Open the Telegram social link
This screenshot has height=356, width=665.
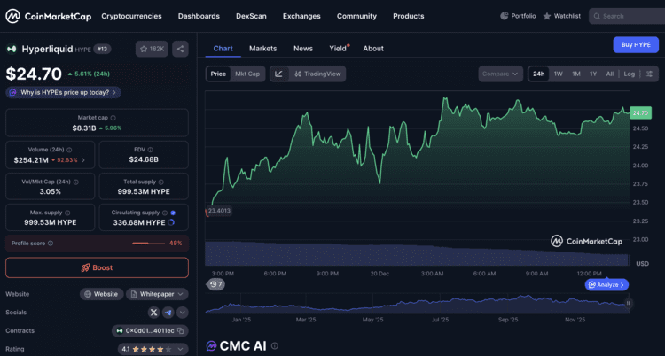pyautogui.click(x=168, y=312)
